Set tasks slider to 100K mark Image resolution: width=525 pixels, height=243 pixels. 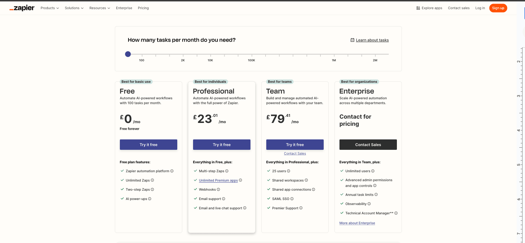[252, 54]
